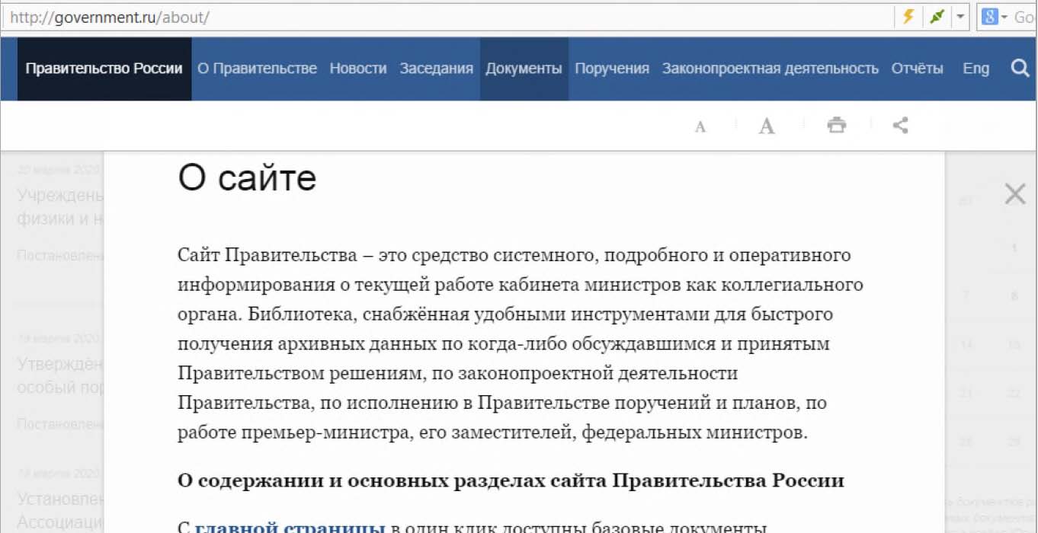The width and height of the screenshot is (1038, 533).
Task: Click the yellow lightning bolt icon
Action: (x=908, y=17)
